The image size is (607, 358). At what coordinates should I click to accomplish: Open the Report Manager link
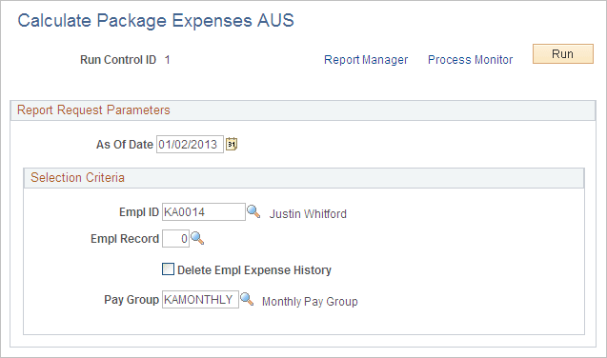coord(366,60)
